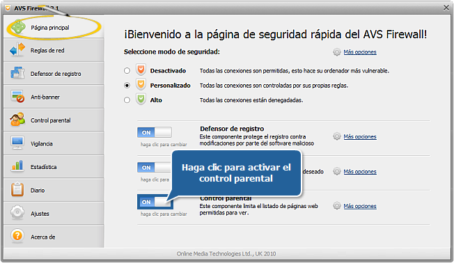
Task: Select the Personalizado security mode radio button
Action: pos(127,86)
